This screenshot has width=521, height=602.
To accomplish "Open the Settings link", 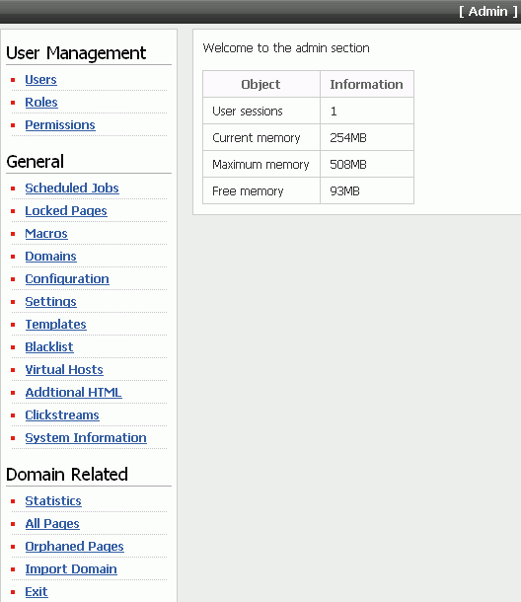I will click(50, 301).
